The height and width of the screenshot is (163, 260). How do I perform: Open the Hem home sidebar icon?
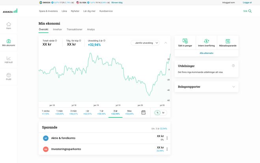9,24
